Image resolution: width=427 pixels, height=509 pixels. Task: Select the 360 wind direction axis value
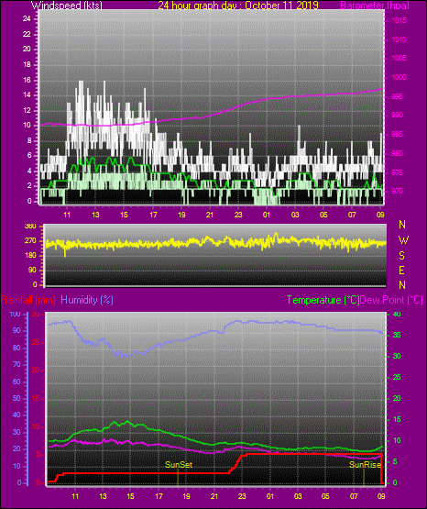click(30, 227)
